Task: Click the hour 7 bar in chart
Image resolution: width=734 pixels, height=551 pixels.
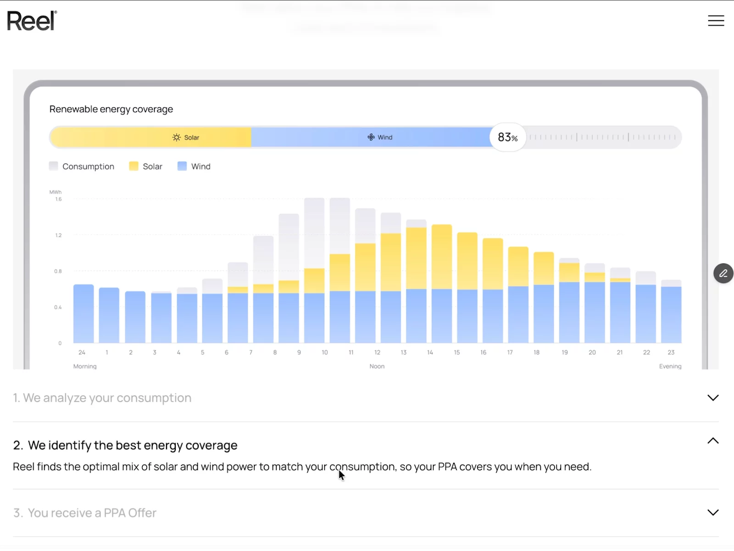Action: (x=263, y=290)
